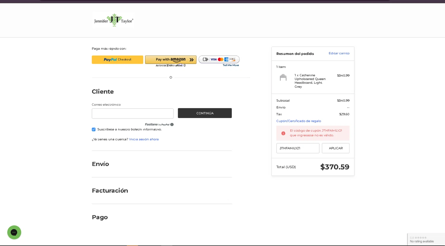Click the Cliente section heading
This screenshot has width=445, height=246.
coord(103,92)
